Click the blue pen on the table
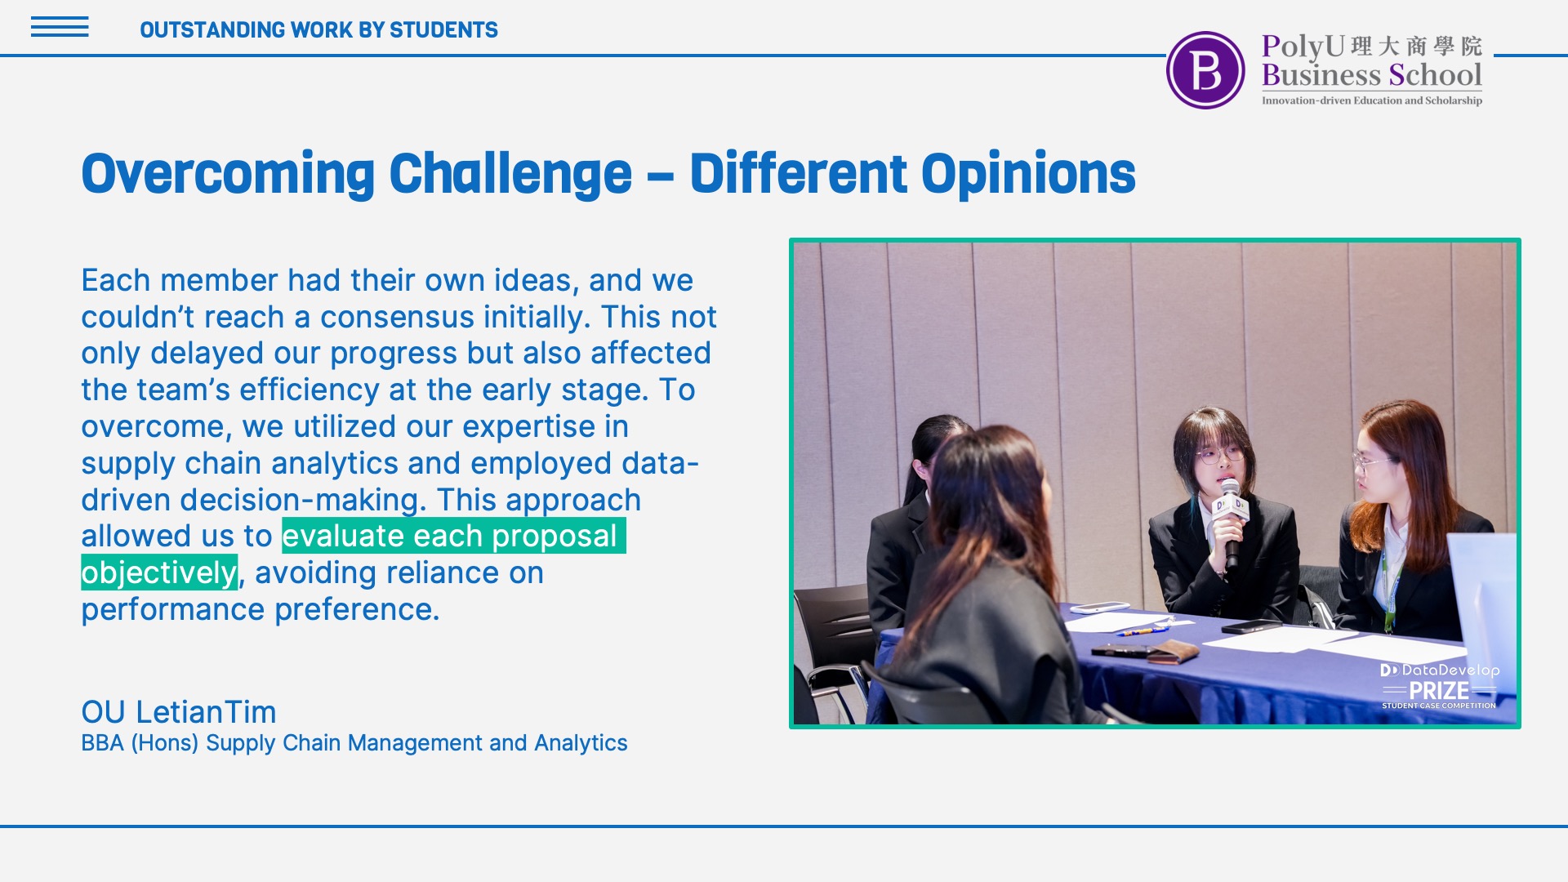This screenshot has height=882, width=1568. pos(1143,631)
